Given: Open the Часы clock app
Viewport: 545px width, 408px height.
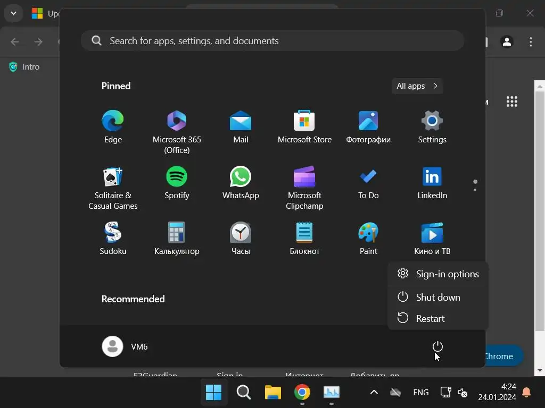Looking at the screenshot, I should (241, 239).
